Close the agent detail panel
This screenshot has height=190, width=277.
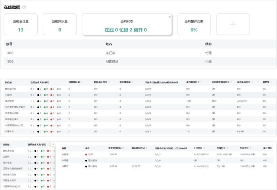click(53, 144)
